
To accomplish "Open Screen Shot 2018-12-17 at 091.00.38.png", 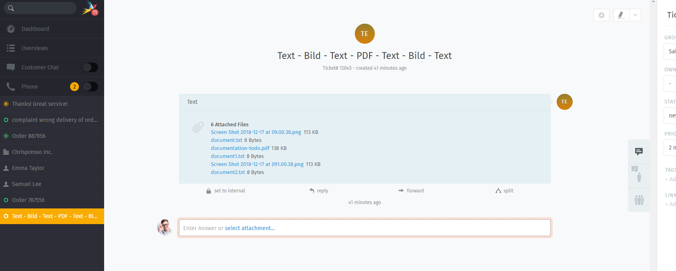I will pos(257,164).
